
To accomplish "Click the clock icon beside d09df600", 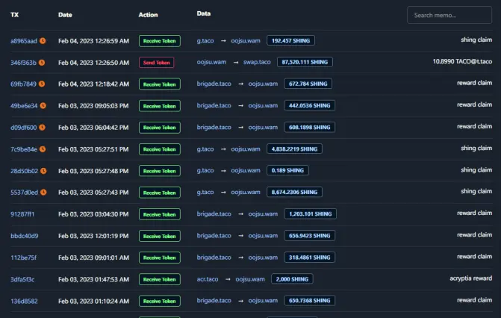I will click(x=42, y=127).
